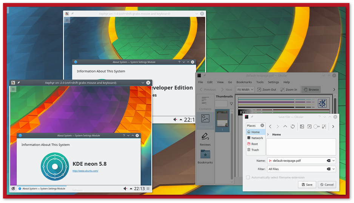Expand breadcrumb arrow before Home
The height and width of the screenshot is (203, 354).
tap(268, 134)
